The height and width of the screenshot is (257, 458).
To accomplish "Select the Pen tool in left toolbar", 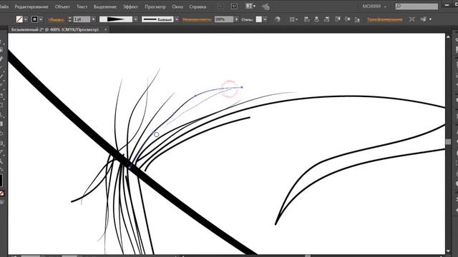I will coord(1,59).
